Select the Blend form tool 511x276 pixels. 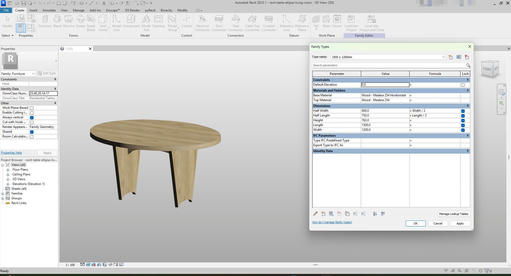(x=57, y=21)
